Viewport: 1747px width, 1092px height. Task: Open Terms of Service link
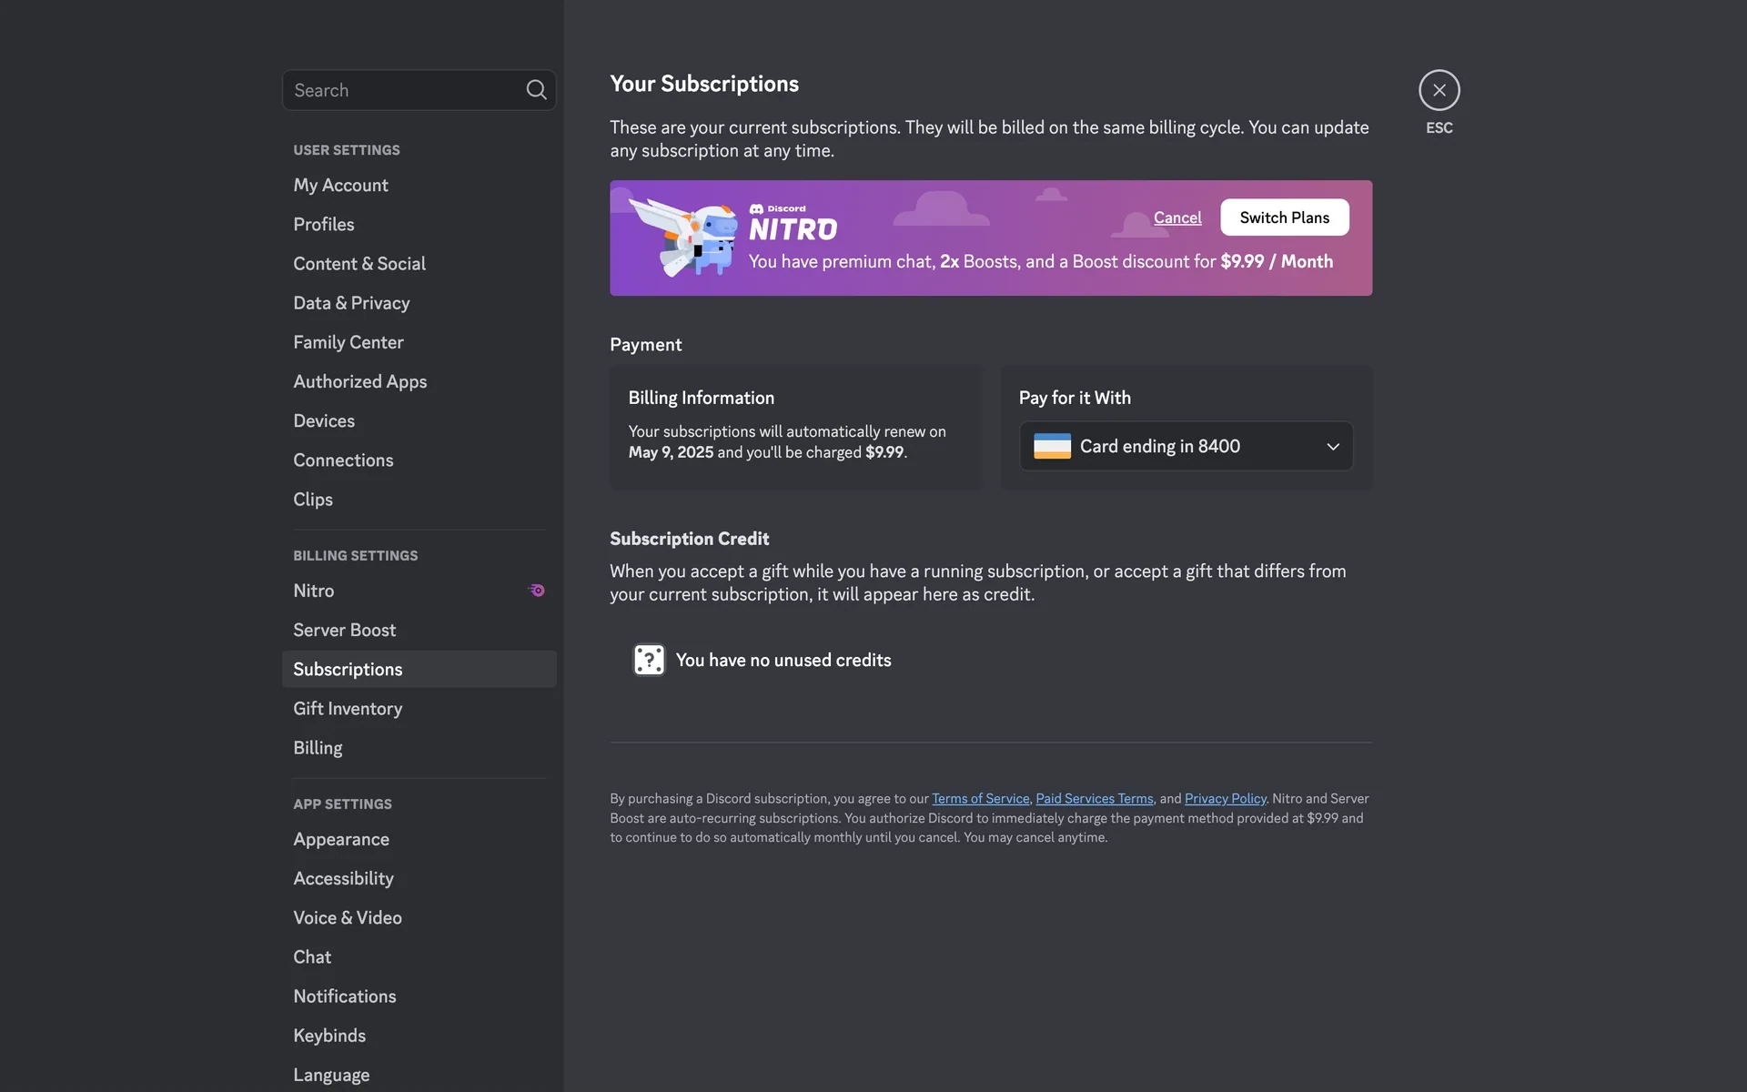tap(980, 798)
